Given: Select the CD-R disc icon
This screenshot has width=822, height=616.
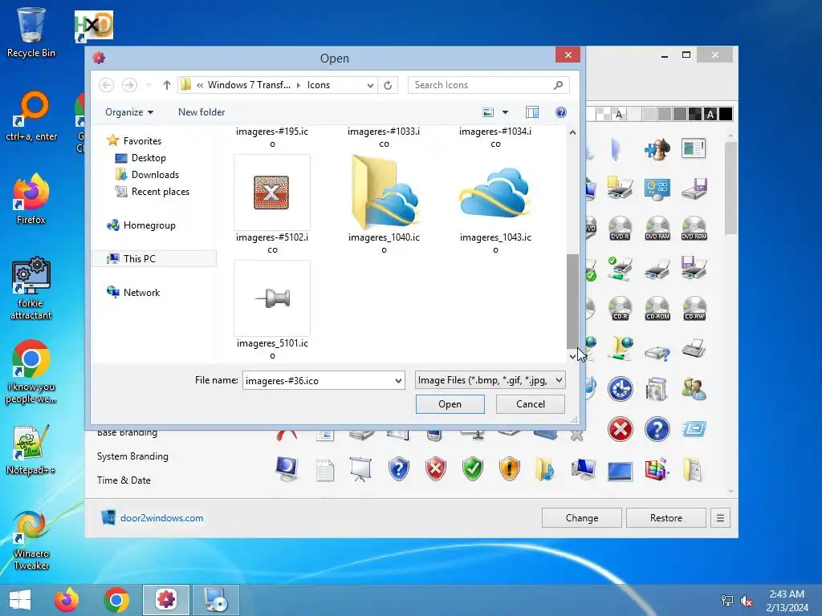Looking at the screenshot, I should point(621,309).
